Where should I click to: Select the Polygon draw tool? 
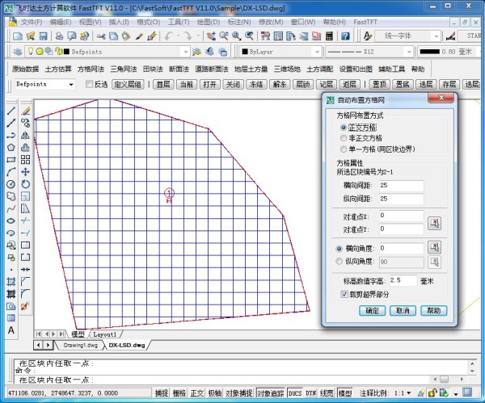click(x=11, y=148)
